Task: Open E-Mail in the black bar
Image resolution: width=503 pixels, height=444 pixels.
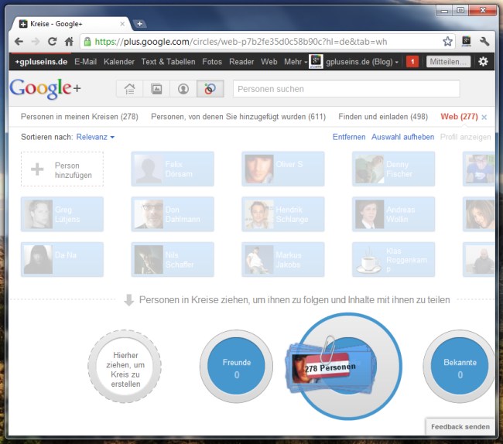Action: (85, 62)
